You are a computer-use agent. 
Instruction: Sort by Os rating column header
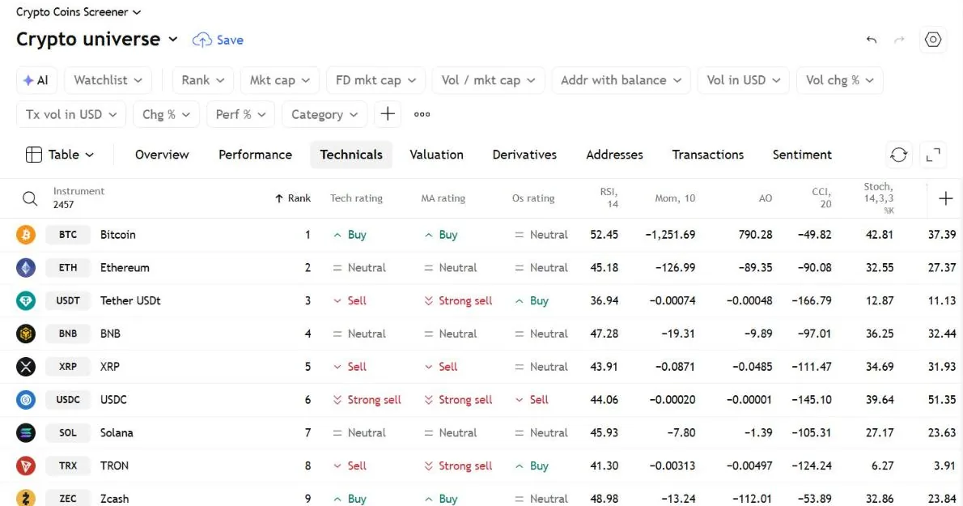(x=533, y=198)
